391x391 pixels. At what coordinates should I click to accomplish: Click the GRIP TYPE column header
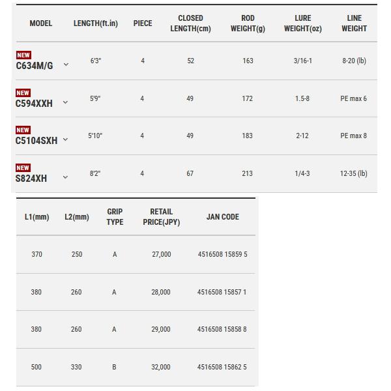pyautogui.click(x=115, y=217)
